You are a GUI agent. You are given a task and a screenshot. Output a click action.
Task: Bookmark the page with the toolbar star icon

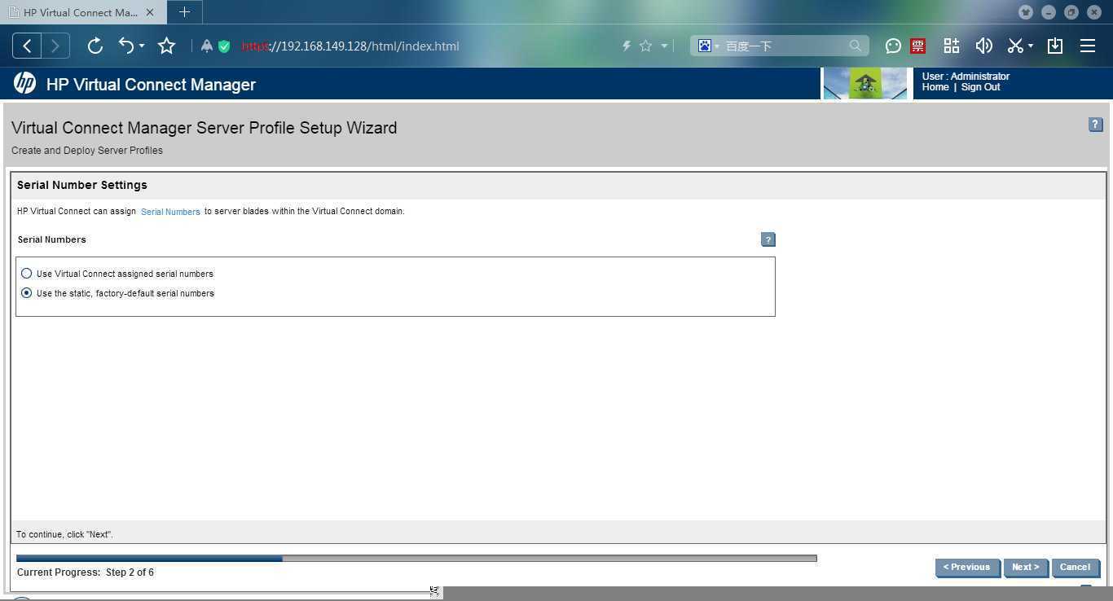(167, 46)
